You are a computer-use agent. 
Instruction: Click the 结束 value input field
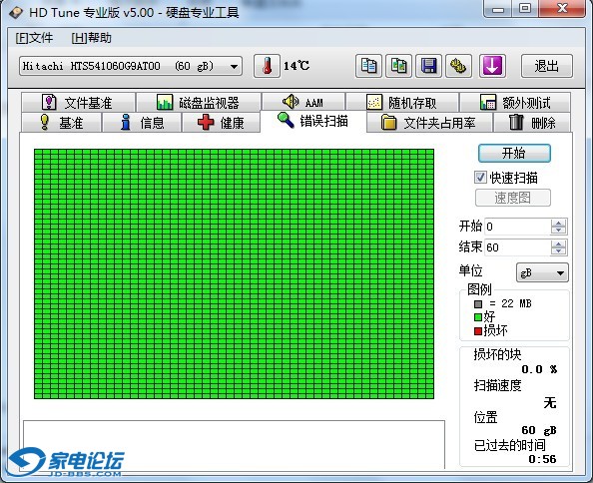pos(517,247)
